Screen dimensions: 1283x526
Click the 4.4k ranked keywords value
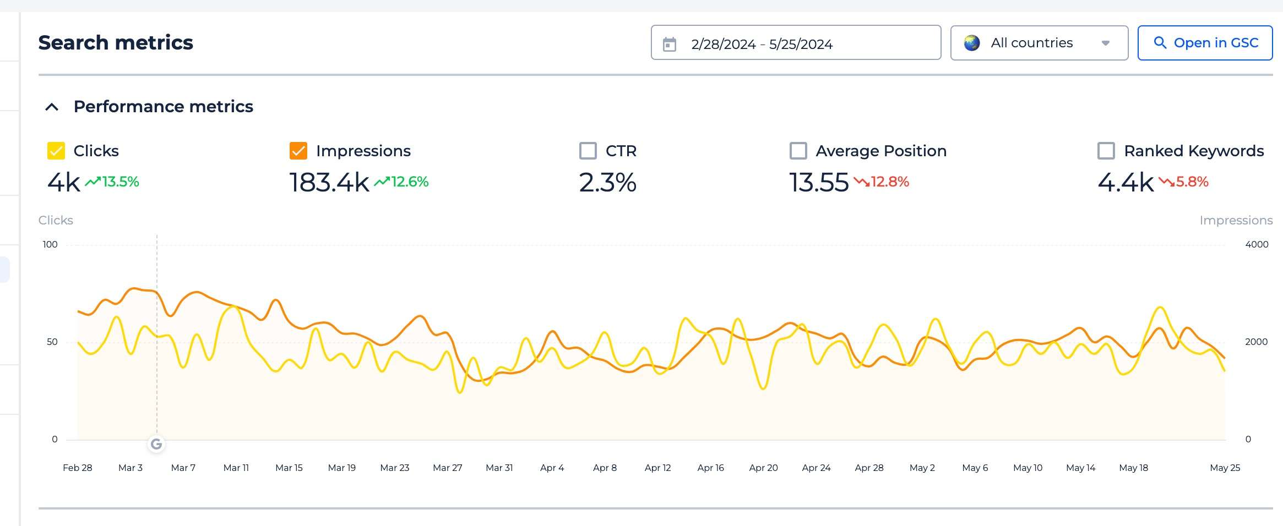1126,182
